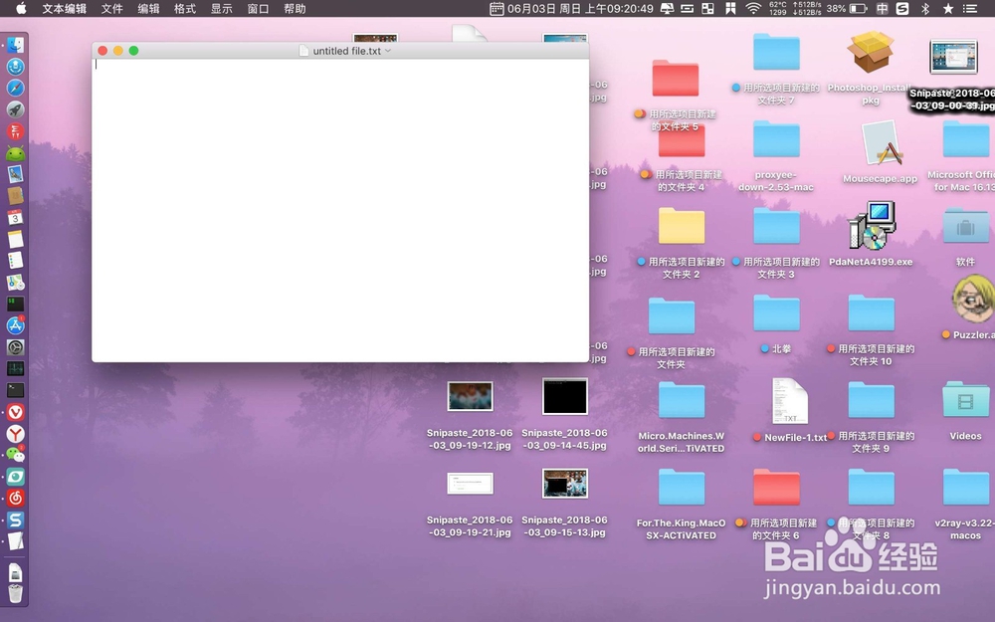Click the Snipaste star icon in the menu bar
This screenshot has width=995, height=622.
coord(948,9)
